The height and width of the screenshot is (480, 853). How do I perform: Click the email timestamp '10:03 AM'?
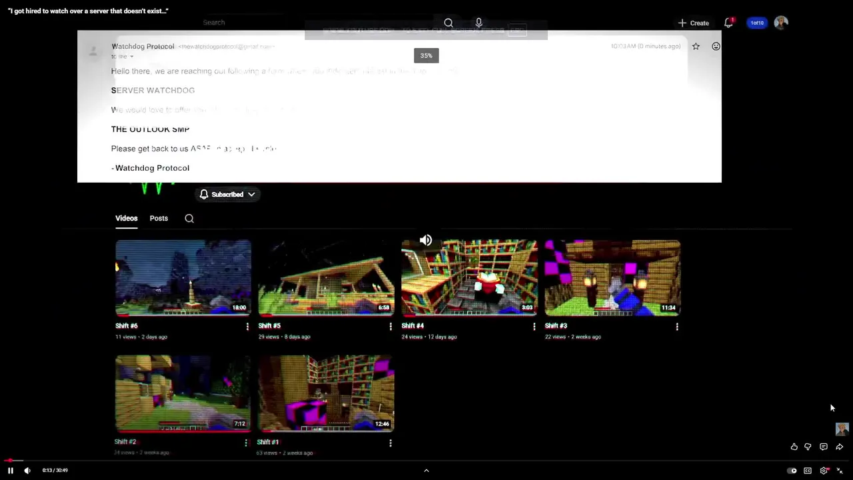[x=646, y=47]
